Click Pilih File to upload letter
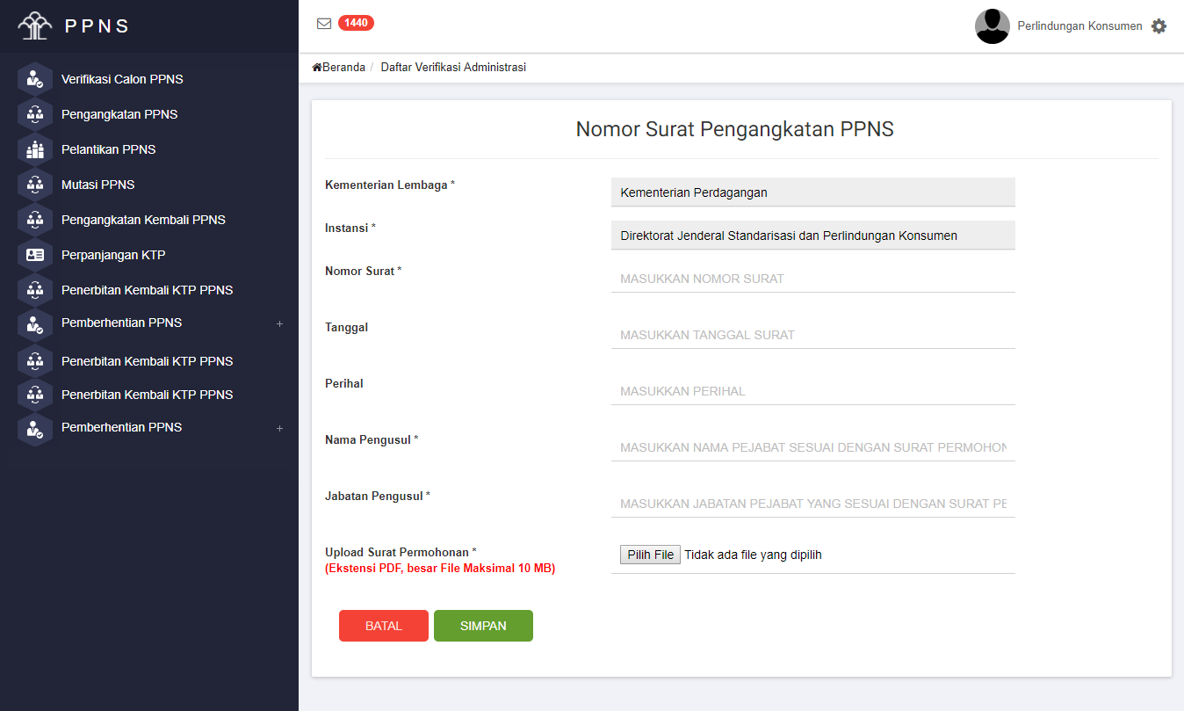This screenshot has width=1184, height=711. (x=650, y=555)
